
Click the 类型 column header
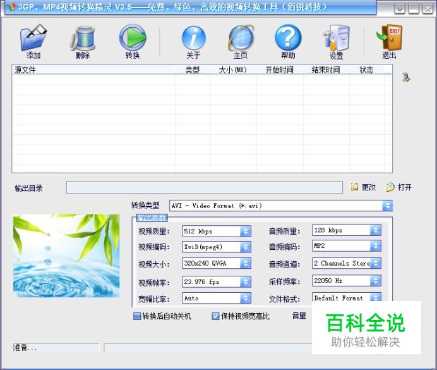193,70
